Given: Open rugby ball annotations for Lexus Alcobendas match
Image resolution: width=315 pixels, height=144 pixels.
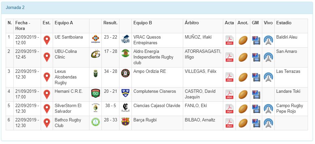Looking at the screenshot, I should 243,77.
